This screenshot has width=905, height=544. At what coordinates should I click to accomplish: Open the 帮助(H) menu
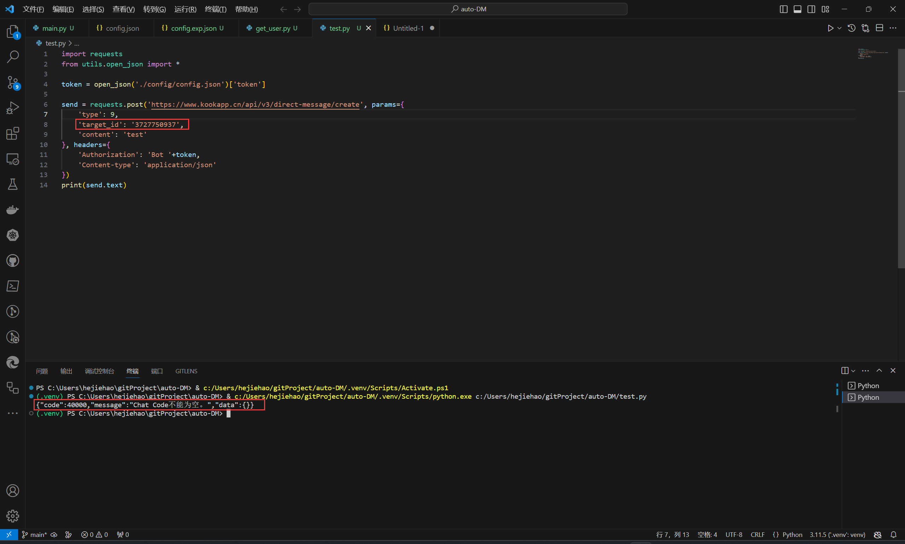point(246,9)
